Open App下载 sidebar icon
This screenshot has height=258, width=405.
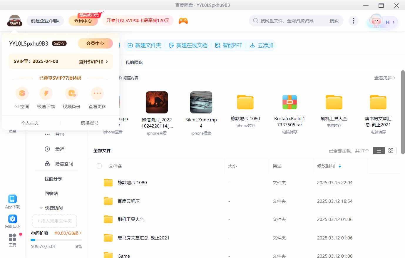(x=12, y=199)
